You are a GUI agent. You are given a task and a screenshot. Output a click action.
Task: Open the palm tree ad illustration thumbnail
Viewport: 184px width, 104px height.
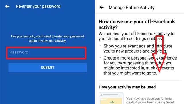click(x=111, y=98)
